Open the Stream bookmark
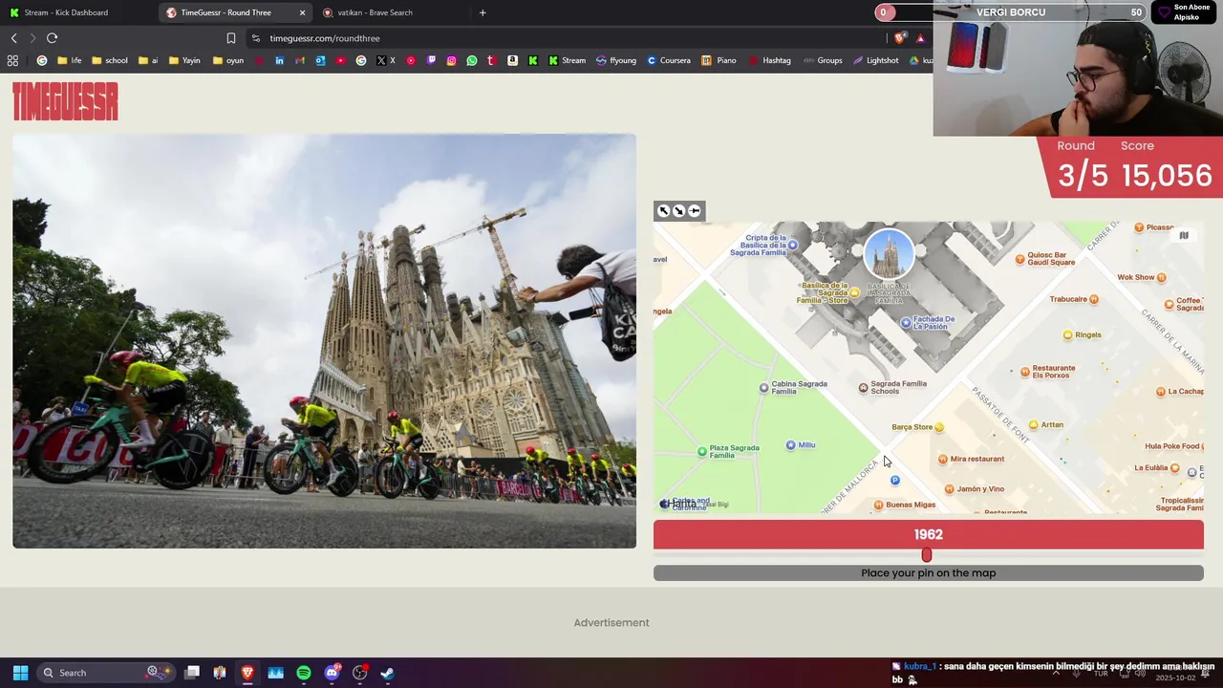Screen dimensions: 1223x688 click(x=567, y=60)
